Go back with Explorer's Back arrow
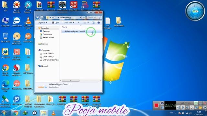Viewport: 207px width, 116px height. tap(38, 17)
